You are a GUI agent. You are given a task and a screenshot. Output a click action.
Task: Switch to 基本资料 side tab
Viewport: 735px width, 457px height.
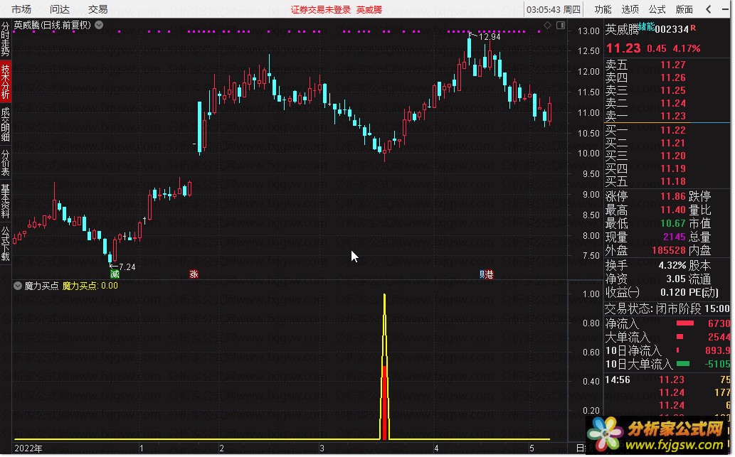pyautogui.click(x=5, y=201)
